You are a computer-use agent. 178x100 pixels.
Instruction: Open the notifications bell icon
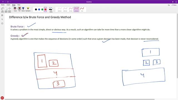173,2
